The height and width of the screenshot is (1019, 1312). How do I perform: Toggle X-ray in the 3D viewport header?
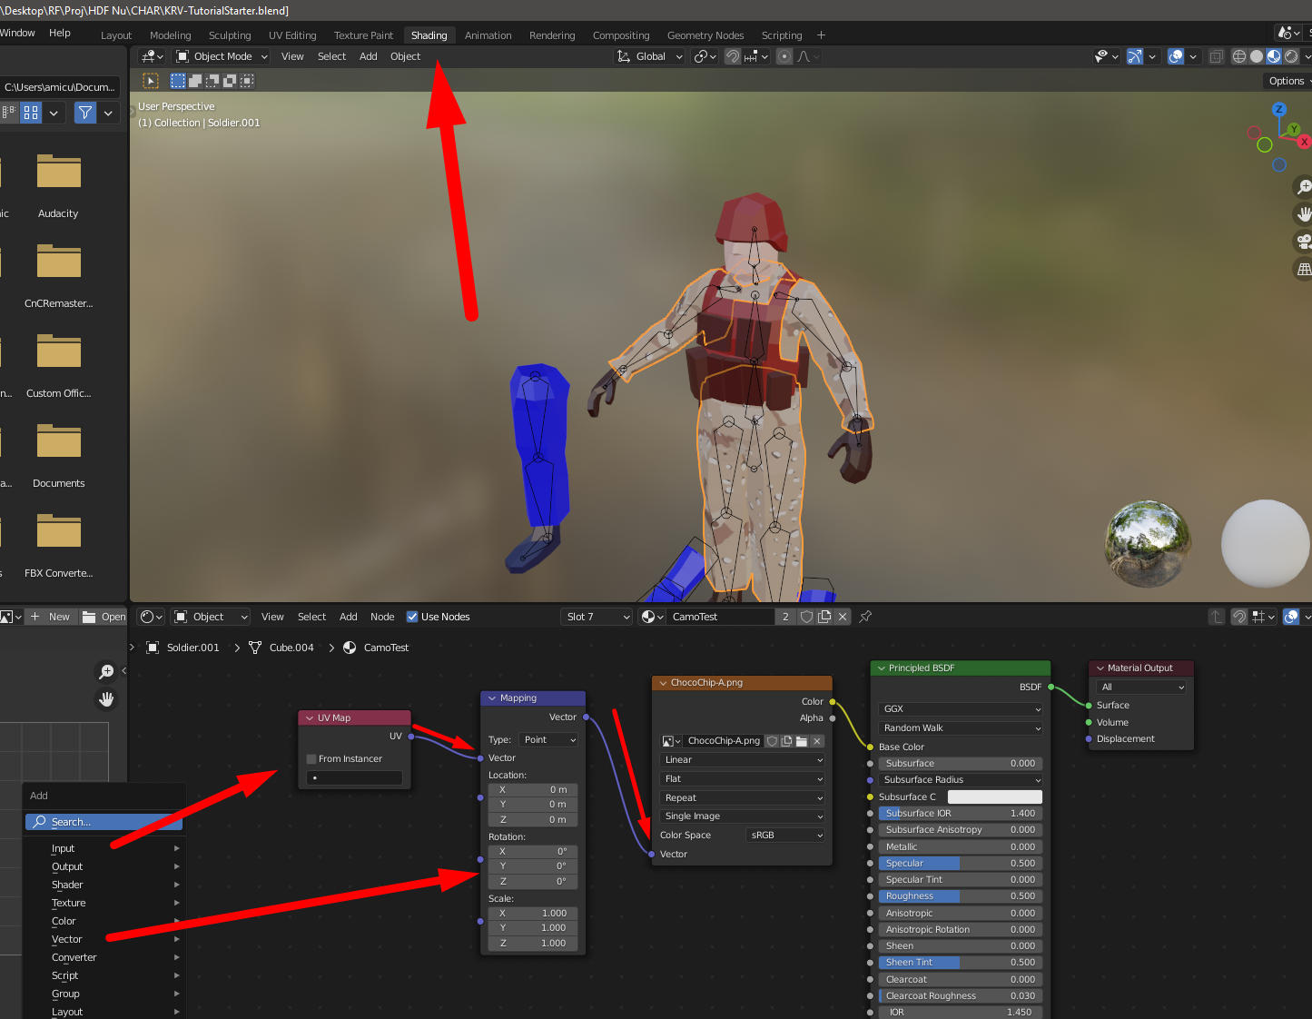[1217, 56]
